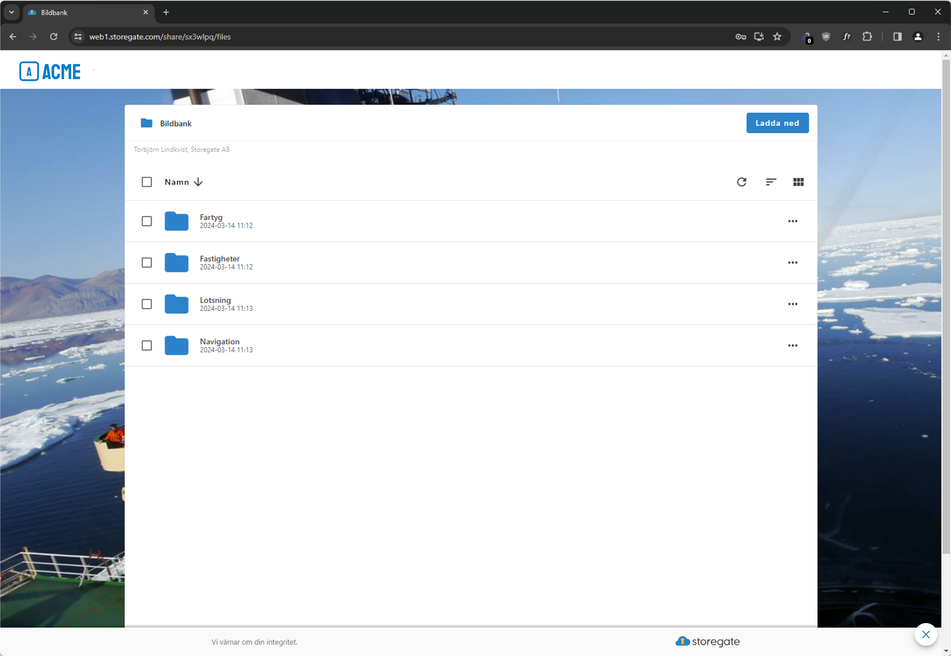Open more options for Lotsning folder
This screenshot has height=656, width=951.
click(792, 304)
